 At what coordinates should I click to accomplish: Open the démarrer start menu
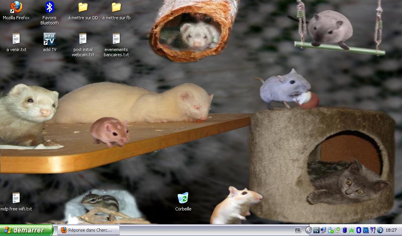(26, 230)
